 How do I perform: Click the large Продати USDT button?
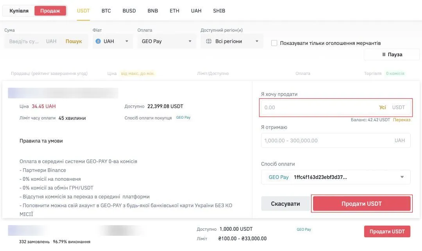click(x=361, y=204)
